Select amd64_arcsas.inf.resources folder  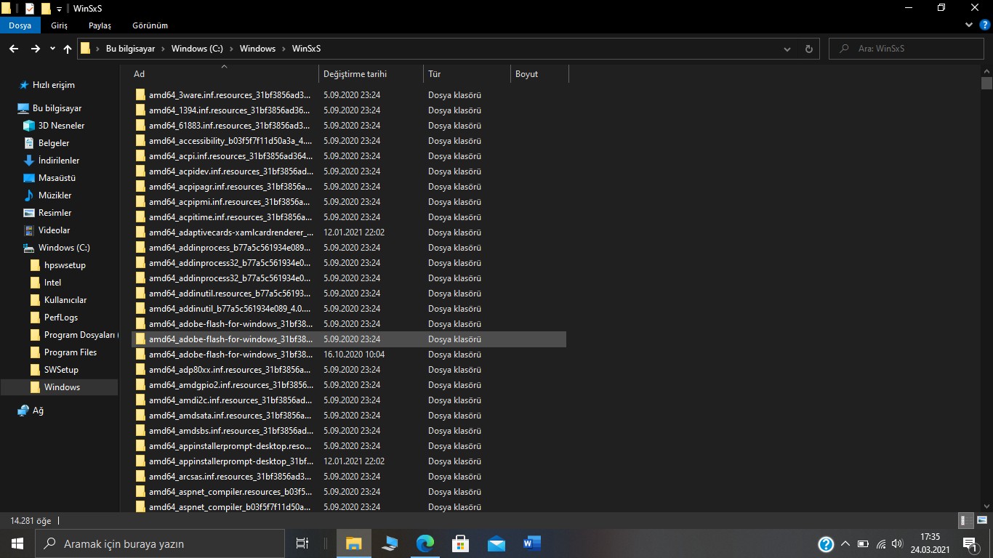[x=349, y=477]
